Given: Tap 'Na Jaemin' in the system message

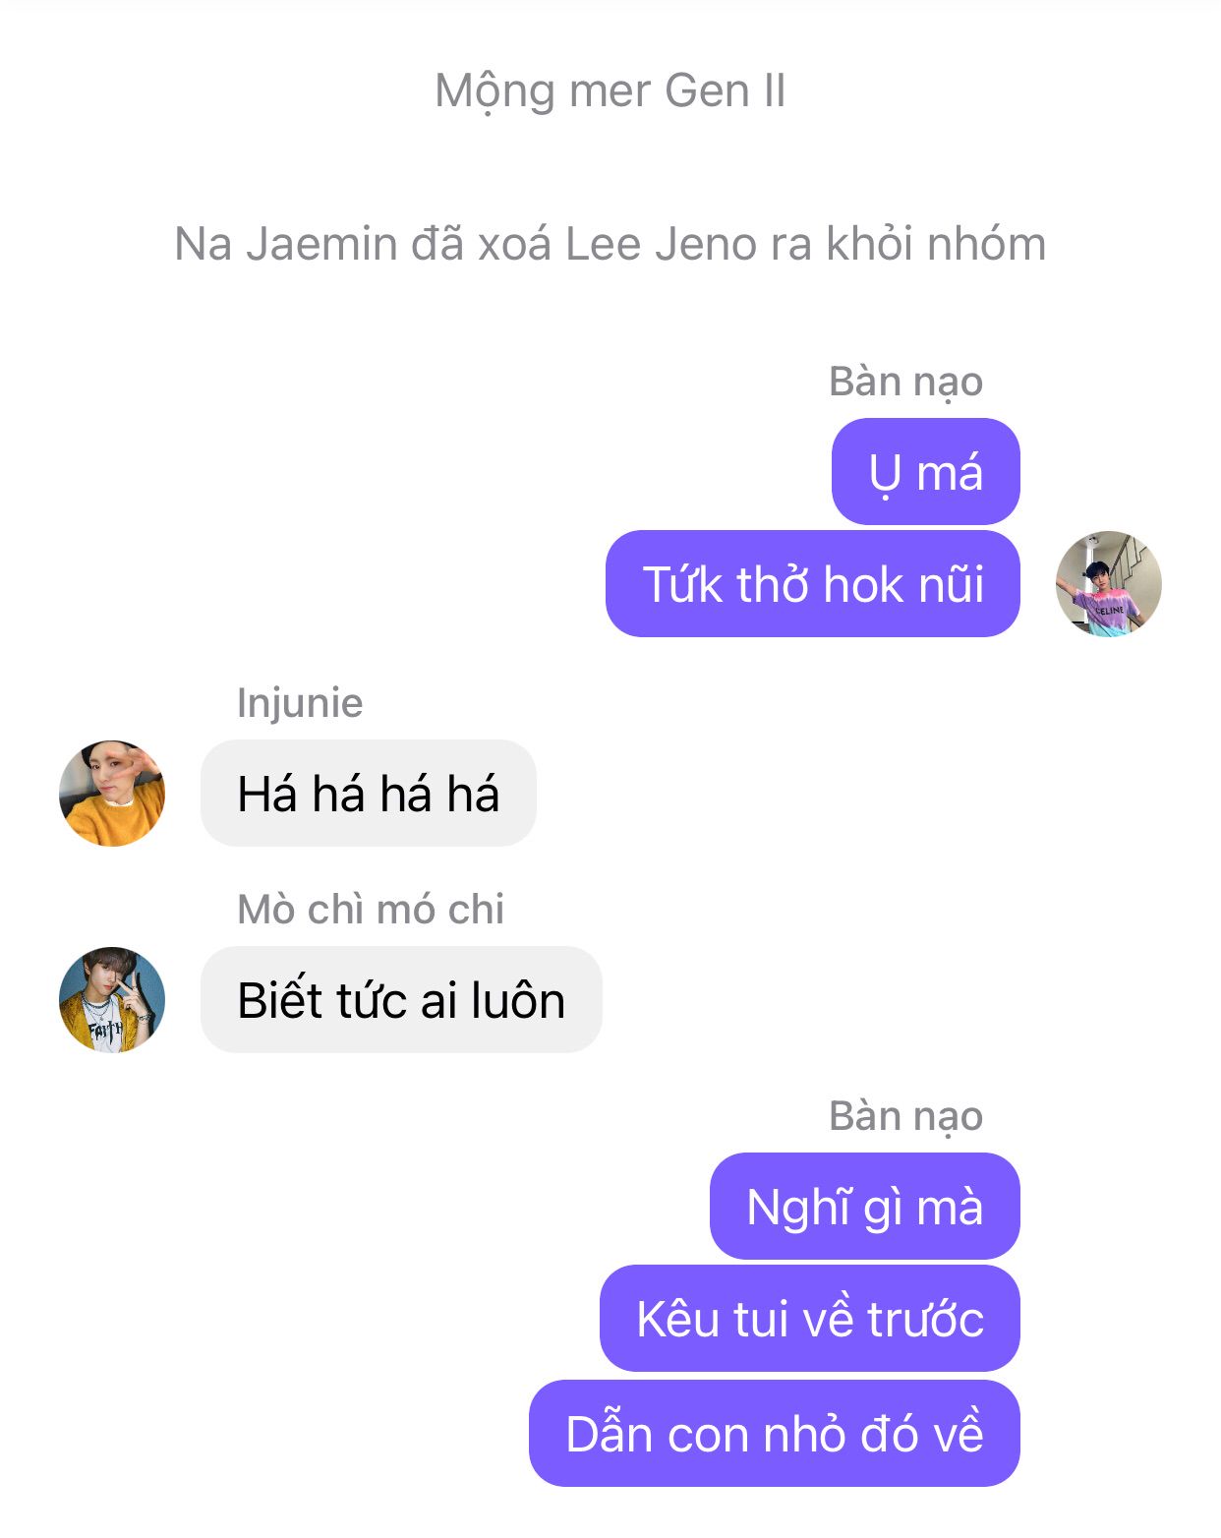Looking at the screenshot, I should tap(286, 244).
